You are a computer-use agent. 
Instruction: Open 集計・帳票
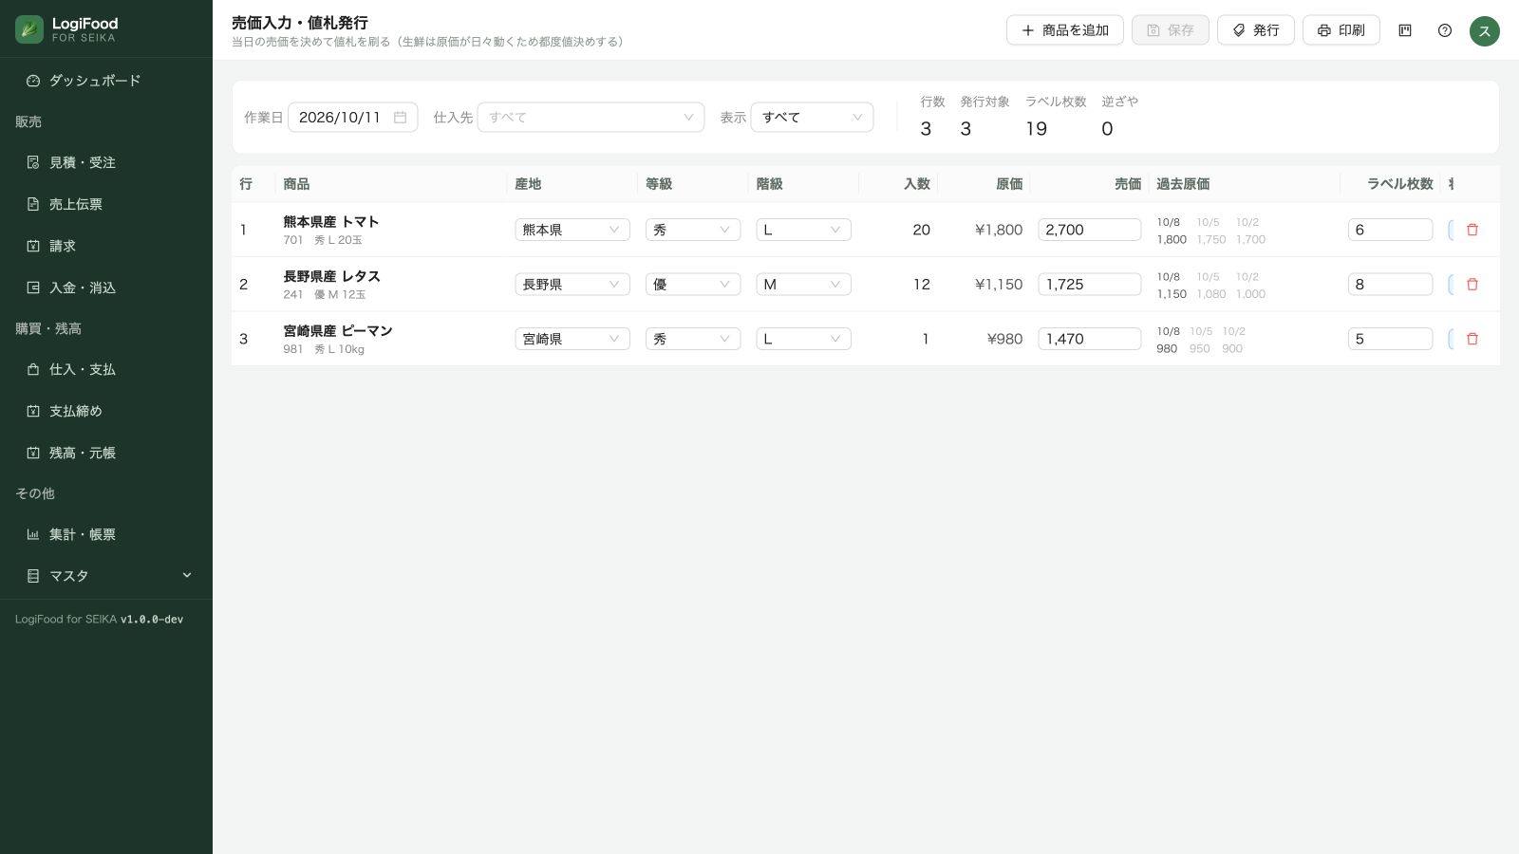coord(106,534)
